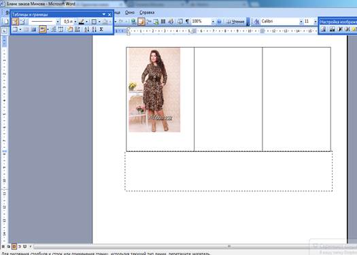Select the dress photo in the table
This screenshot has width=357, height=255.
(154, 90)
